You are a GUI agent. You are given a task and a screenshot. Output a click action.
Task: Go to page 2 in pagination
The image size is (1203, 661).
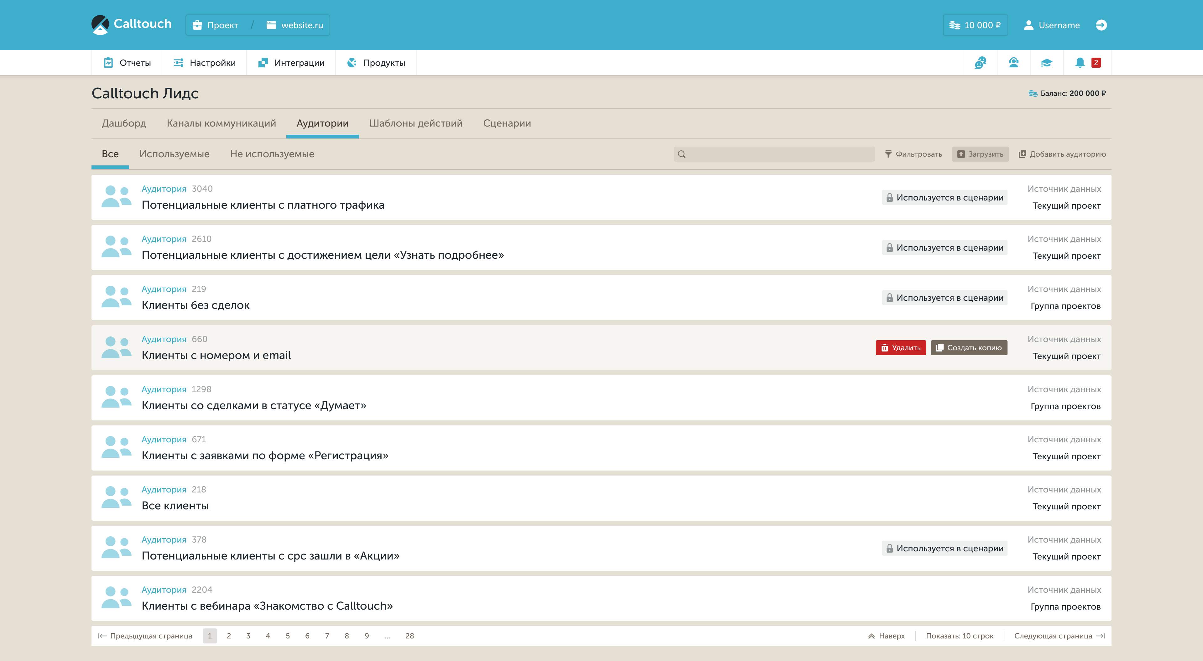coord(229,636)
